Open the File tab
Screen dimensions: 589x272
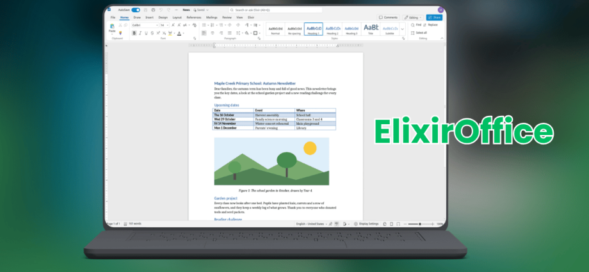[113, 17]
